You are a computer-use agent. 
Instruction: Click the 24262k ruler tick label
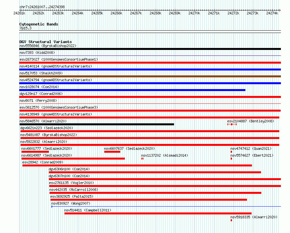coord(38,13)
